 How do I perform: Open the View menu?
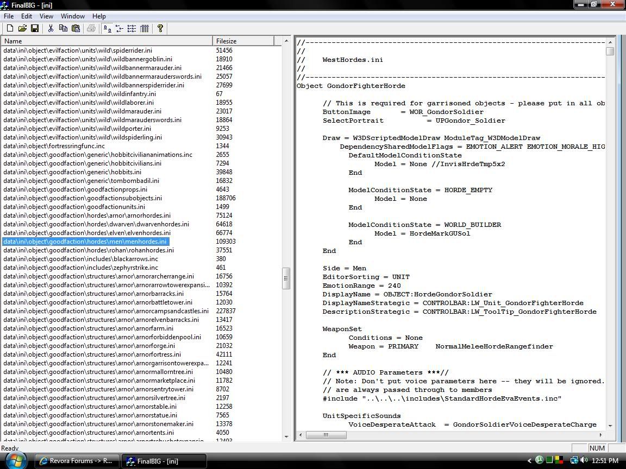tap(46, 16)
